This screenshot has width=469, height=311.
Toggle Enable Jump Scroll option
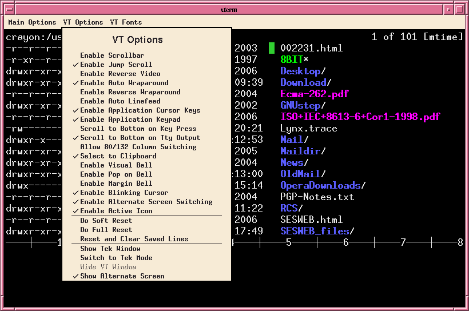116,65
